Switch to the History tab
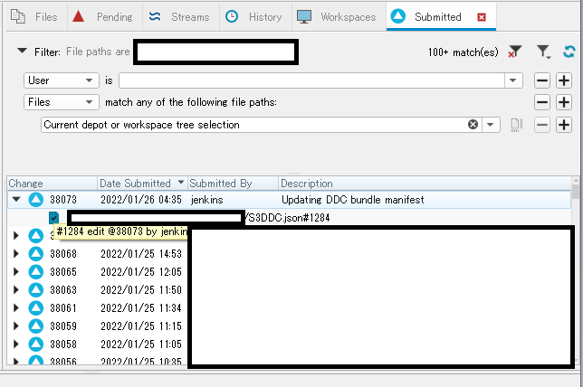Image resolution: width=583 pixels, height=387 pixels. coord(254,16)
